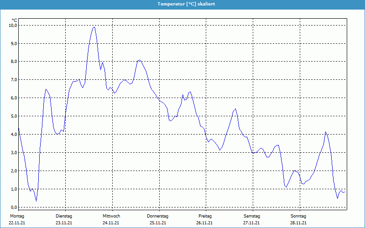Select the Samstag day label
Viewport: 365px width, 228px height.
coord(251,216)
